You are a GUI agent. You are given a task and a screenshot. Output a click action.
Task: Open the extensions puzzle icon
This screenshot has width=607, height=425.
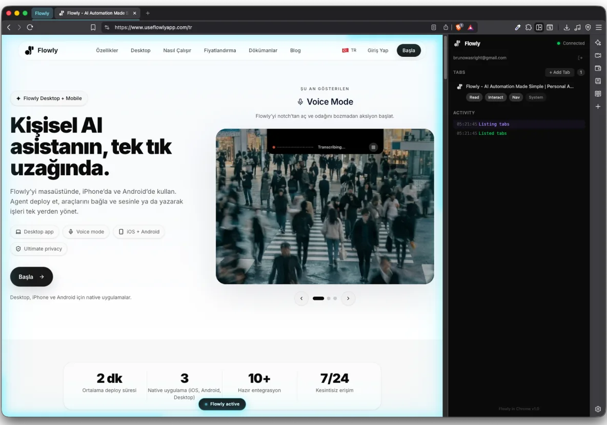(529, 27)
